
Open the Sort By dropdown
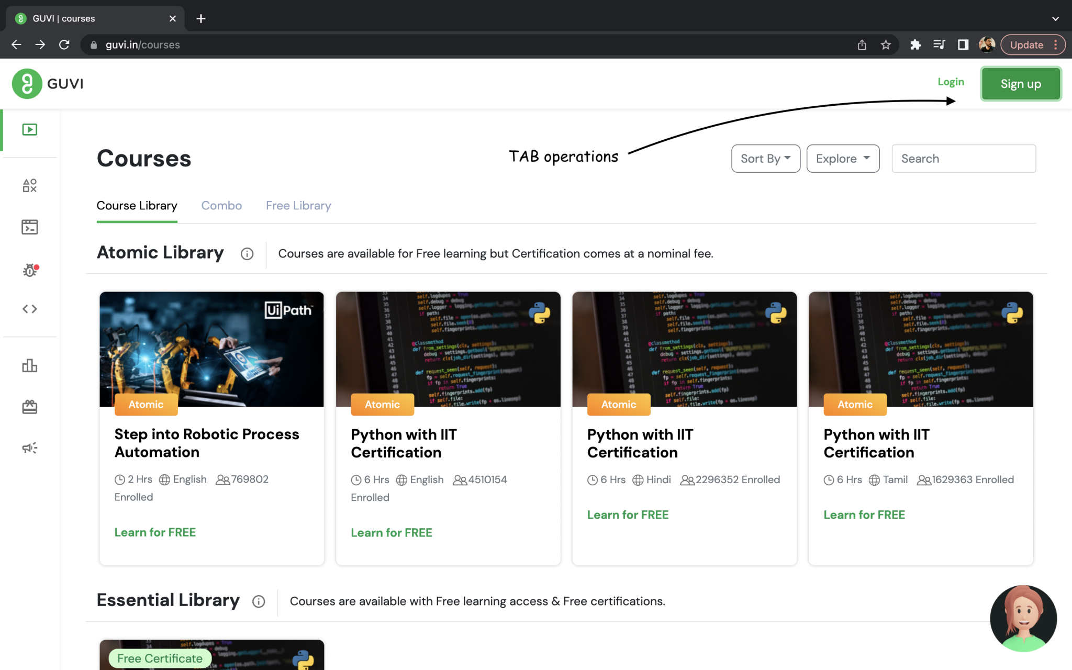[765, 158]
